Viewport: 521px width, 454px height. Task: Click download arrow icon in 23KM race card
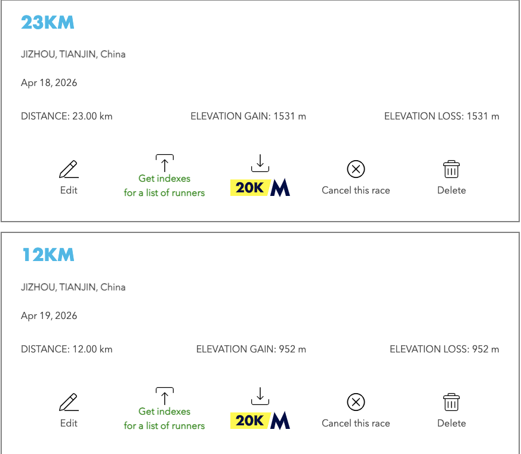[x=260, y=162]
